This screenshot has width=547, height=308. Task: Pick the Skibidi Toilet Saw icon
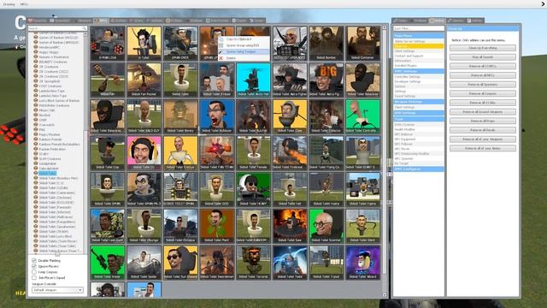[x=290, y=226]
